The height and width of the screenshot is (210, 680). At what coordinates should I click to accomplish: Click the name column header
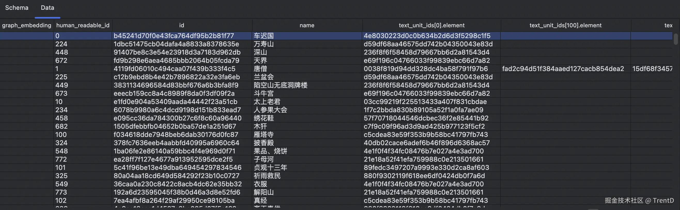(307, 25)
